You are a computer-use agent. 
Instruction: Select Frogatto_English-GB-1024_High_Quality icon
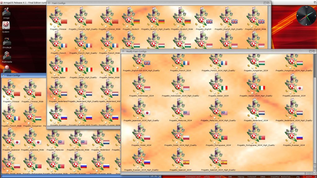coord(141,63)
